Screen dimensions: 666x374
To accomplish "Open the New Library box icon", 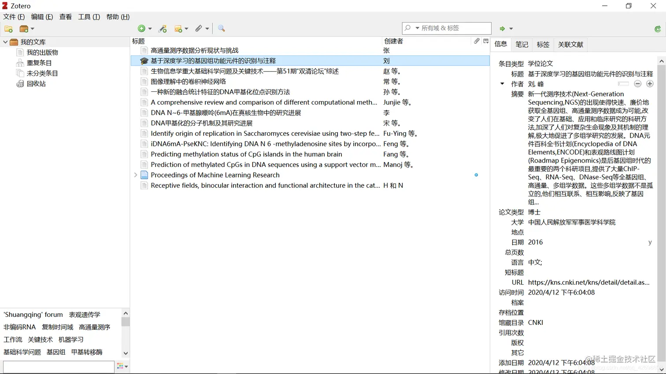I will tap(24, 29).
